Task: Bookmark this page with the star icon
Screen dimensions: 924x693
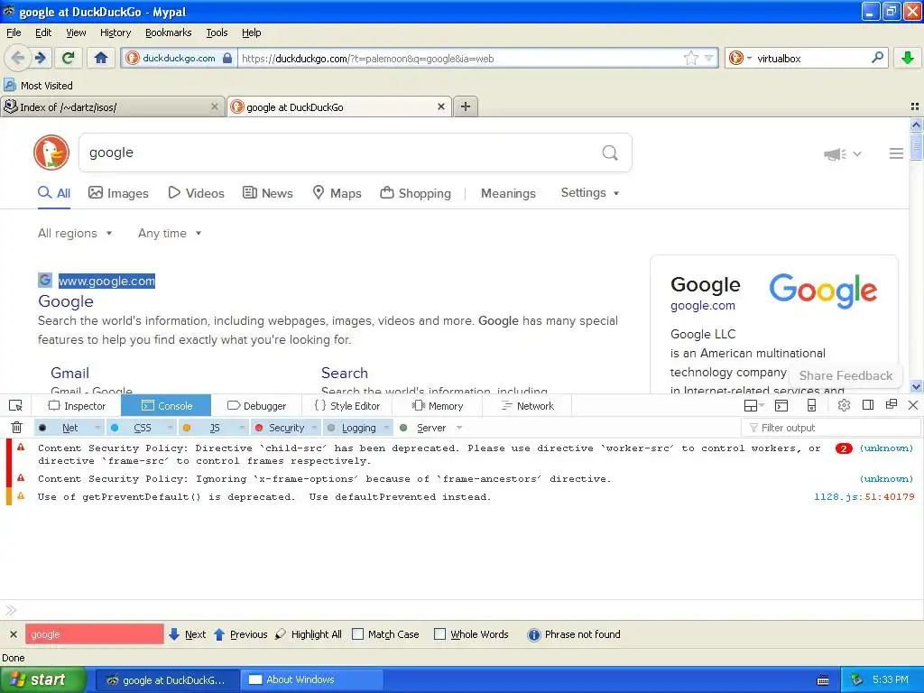Action: click(x=690, y=58)
